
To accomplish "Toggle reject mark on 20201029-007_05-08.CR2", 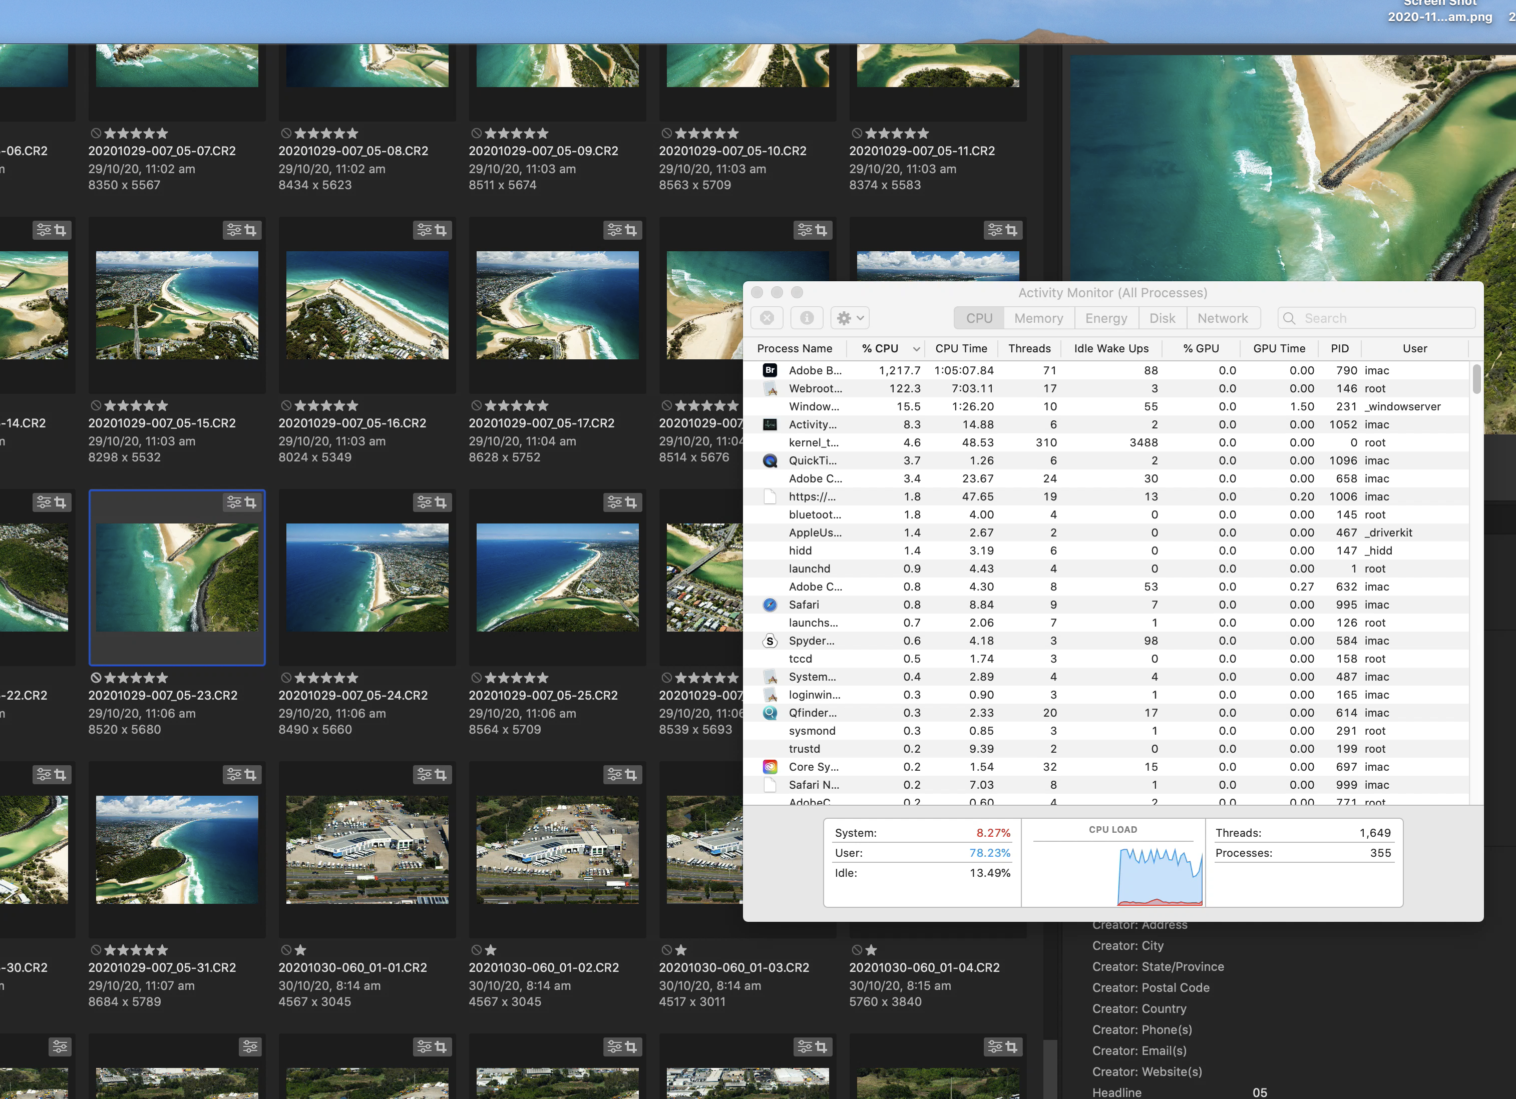I will pos(286,134).
